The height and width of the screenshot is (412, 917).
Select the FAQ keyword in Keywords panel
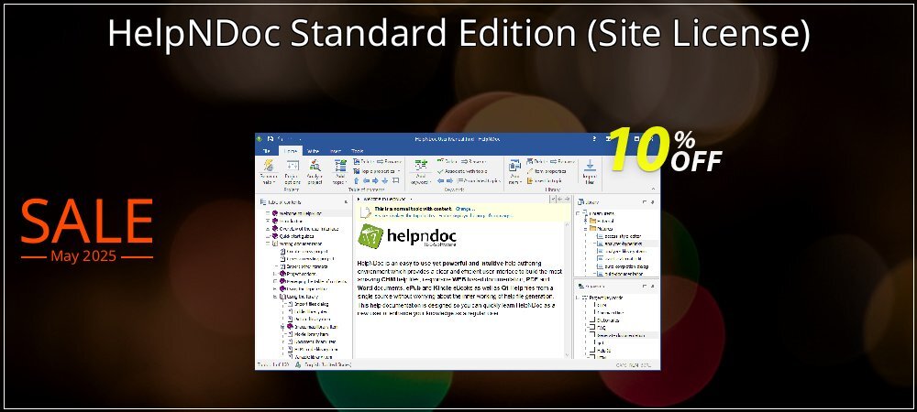pos(598,328)
